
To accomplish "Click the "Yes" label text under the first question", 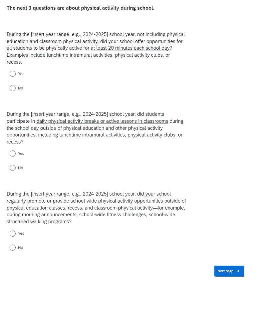I will pos(21,74).
